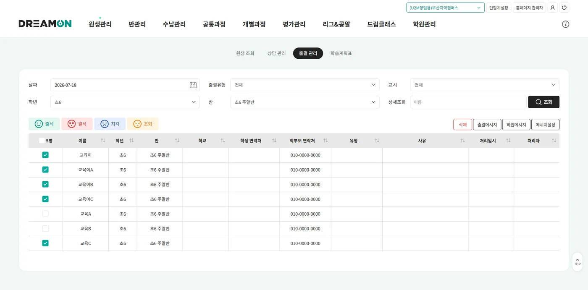Viewport: 588px width, 290px height.
Task: Sort table by 유형 column arrows
Action: [x=377, y=141]
